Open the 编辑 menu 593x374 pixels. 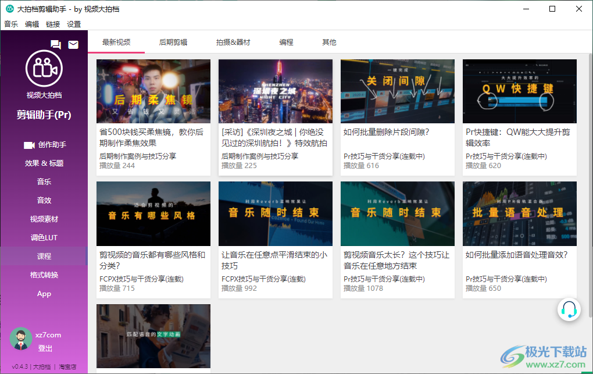tap(32, 24)
